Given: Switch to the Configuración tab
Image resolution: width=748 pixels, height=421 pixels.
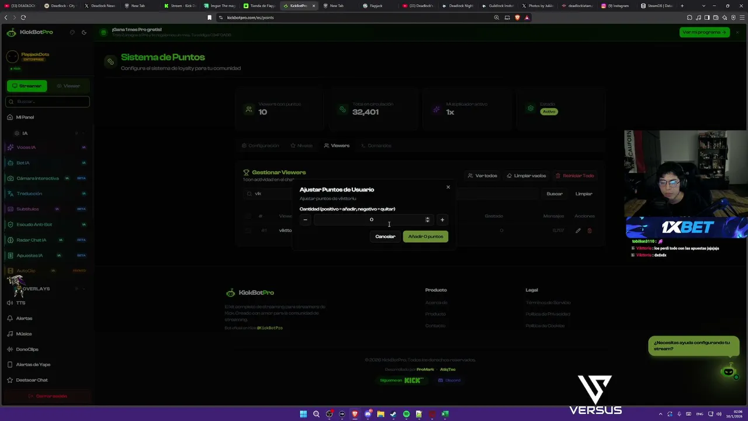Looking at the screenshot, I should (x=260, y=146).
